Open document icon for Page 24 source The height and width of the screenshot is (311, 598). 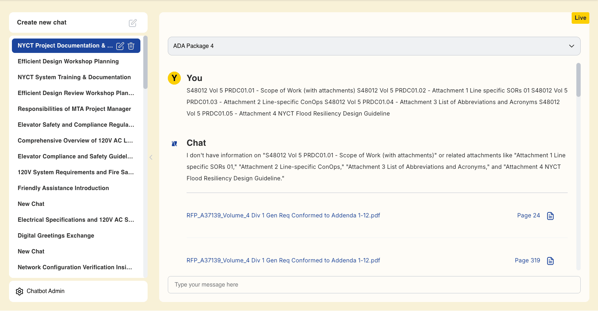pos(550,216)
